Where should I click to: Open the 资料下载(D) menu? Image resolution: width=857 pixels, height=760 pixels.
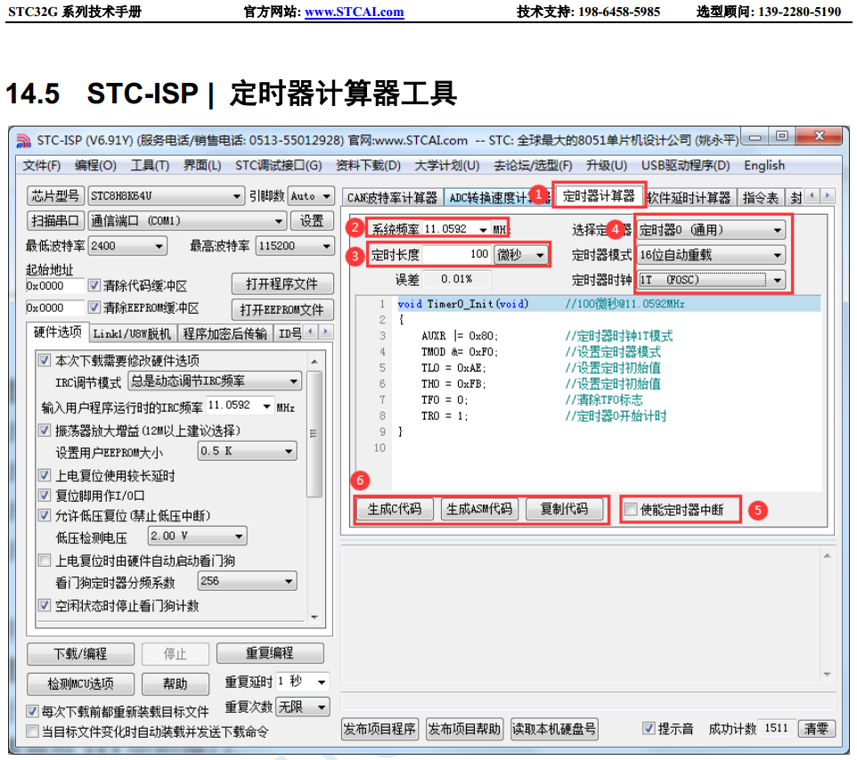pos(368,166)
